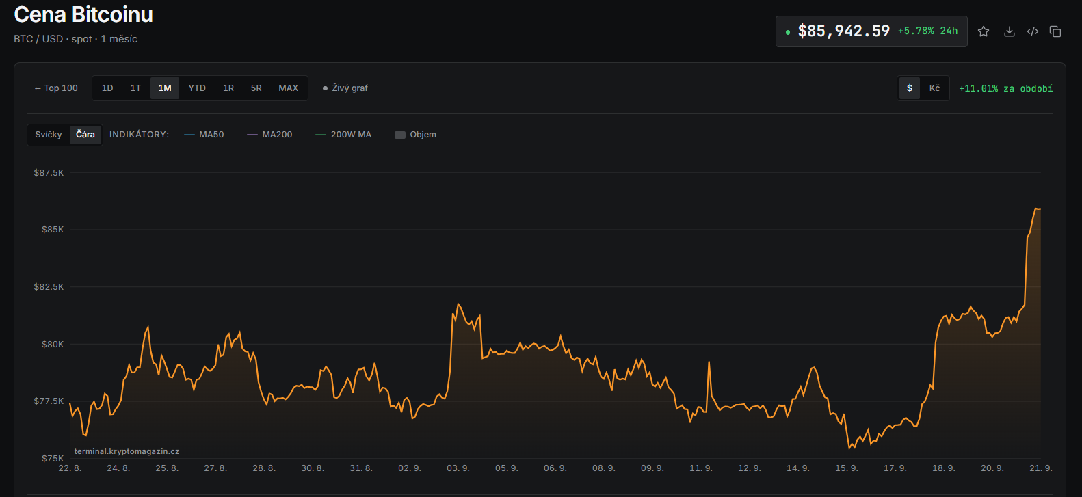Switch currency to US dollar
Screen dimensions: 1082x497
tap(910, 88)
